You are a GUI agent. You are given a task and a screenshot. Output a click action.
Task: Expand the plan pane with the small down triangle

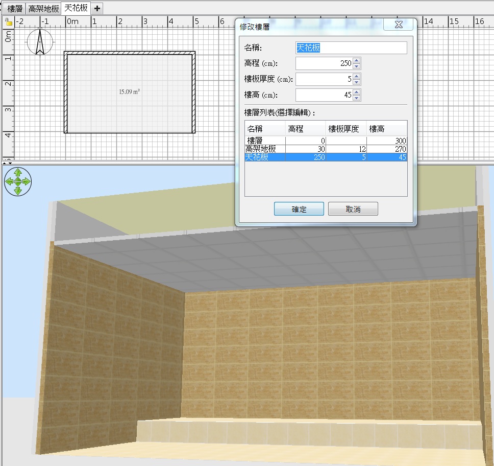10,162
